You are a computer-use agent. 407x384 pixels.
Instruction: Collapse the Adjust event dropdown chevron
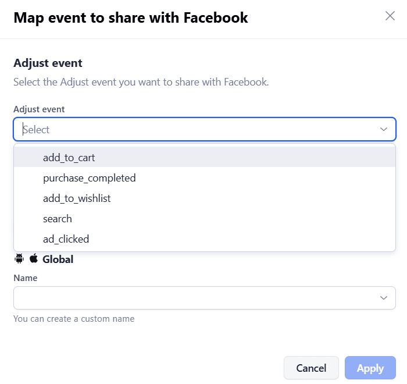point(384,129)
